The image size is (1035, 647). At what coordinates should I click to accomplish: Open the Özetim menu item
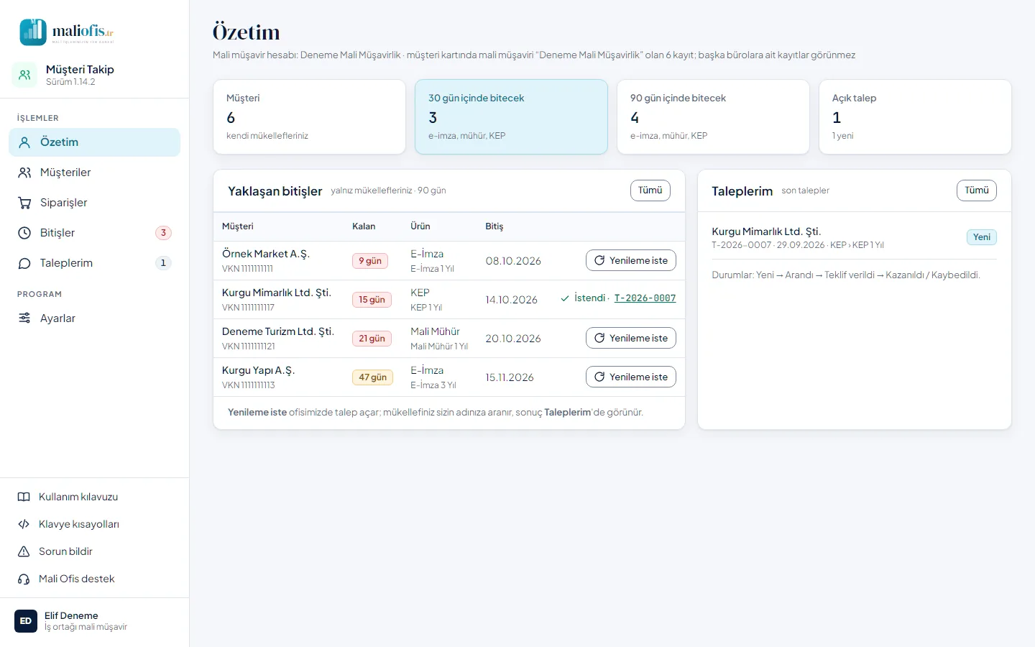point(94,142)
